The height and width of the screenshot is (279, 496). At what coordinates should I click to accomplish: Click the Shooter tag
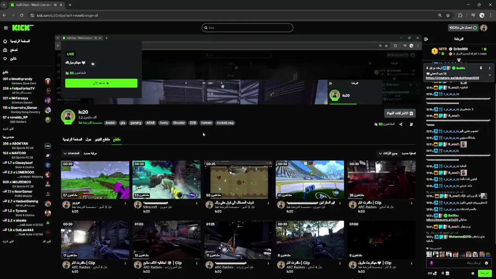pos(179,123)
